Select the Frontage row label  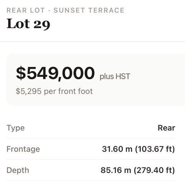23,149
